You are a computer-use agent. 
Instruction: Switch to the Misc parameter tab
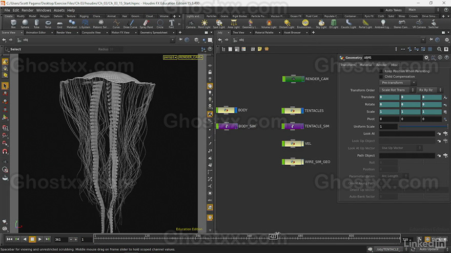[394, 65]
